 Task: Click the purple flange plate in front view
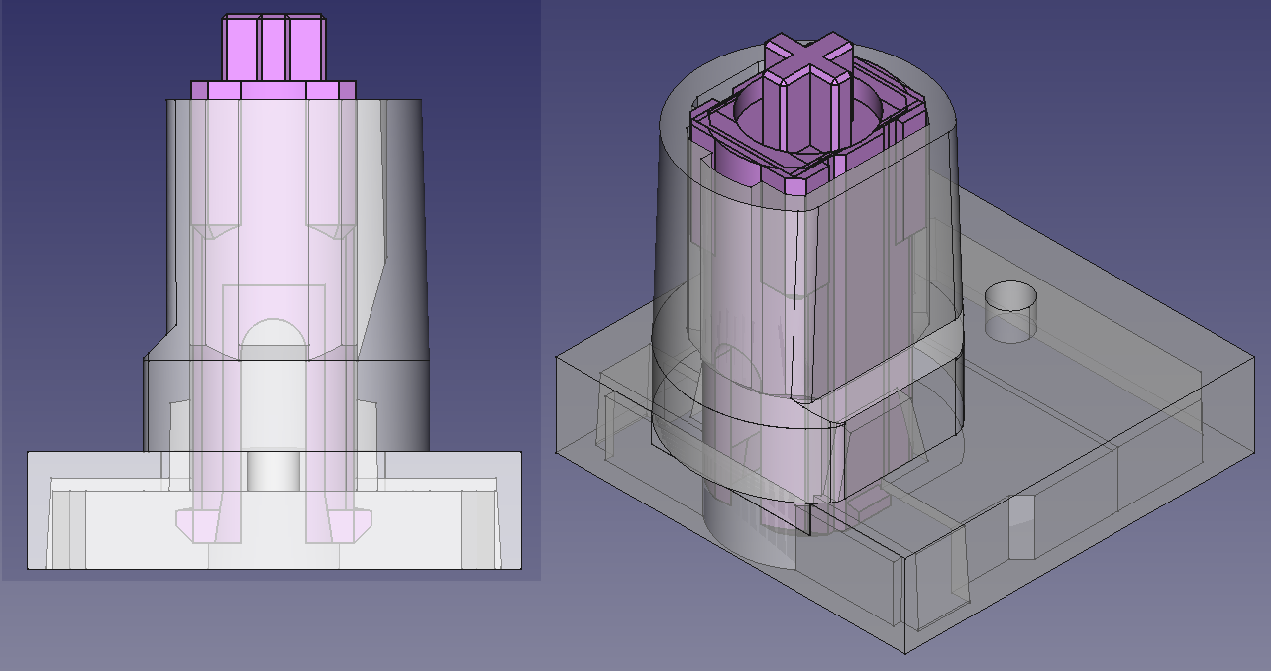pos(272,90)
